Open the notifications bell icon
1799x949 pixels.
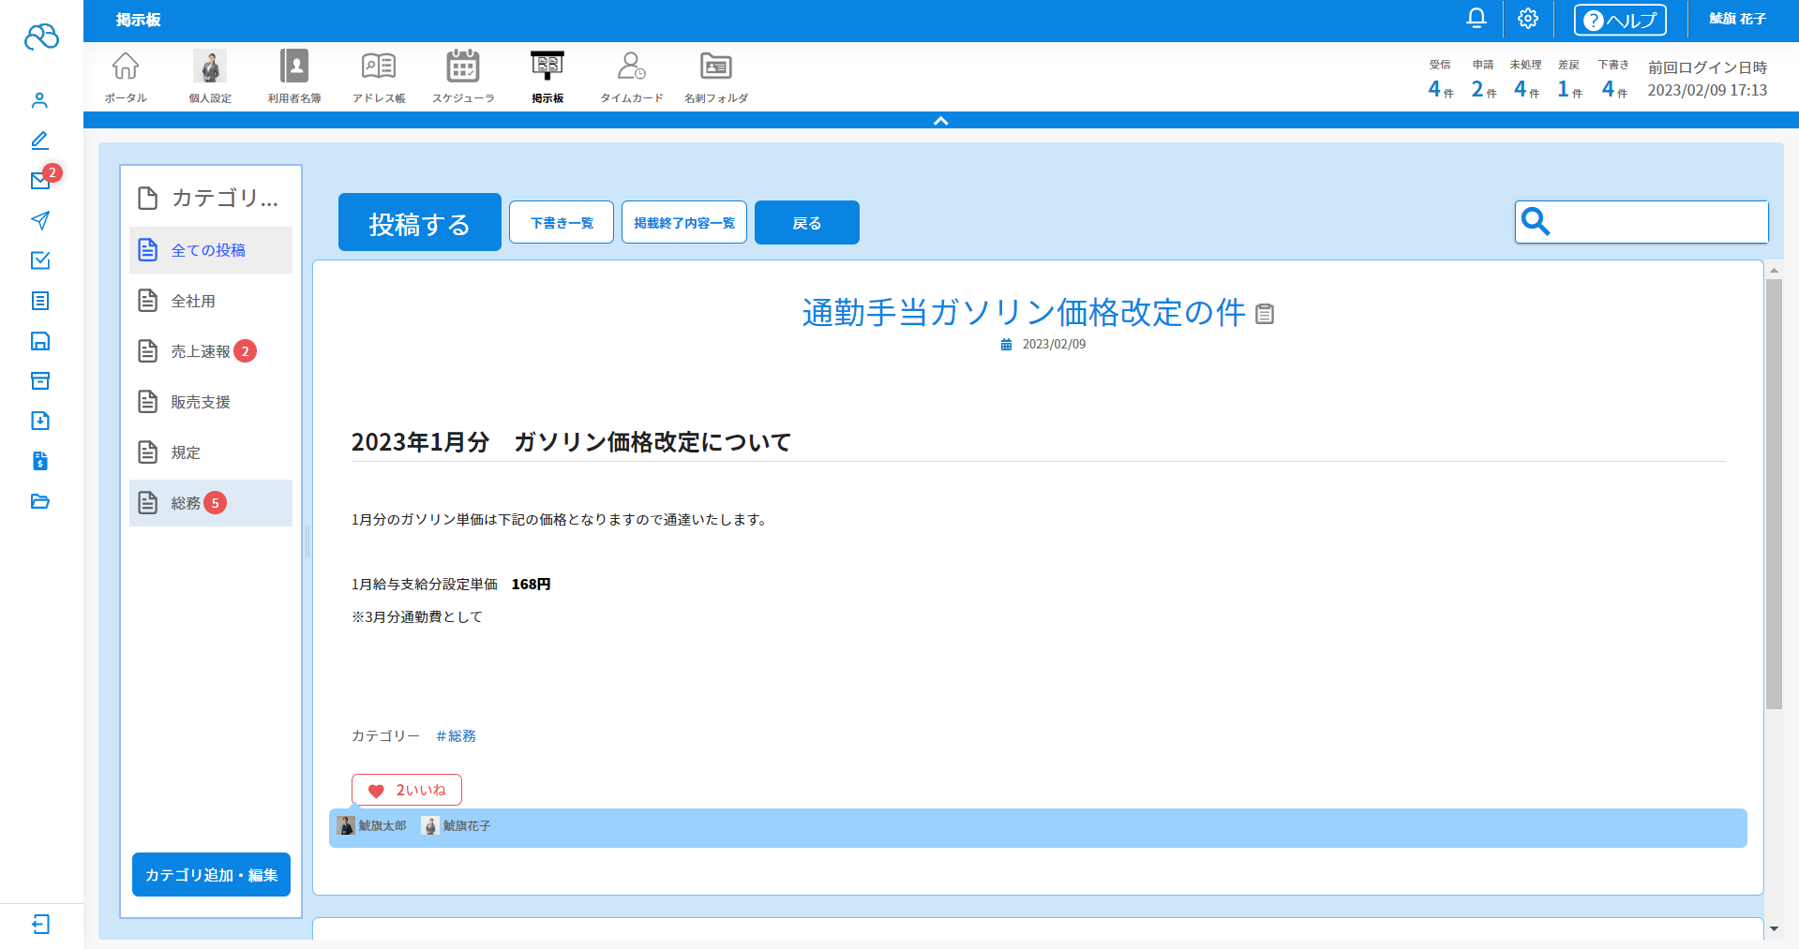[x=1476, y=19]
